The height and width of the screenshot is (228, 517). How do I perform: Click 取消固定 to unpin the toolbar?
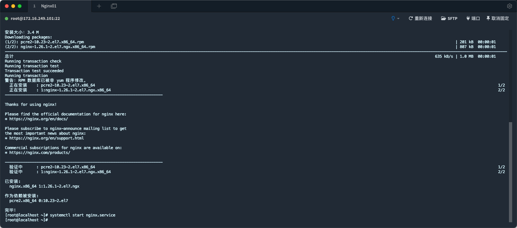(x=497, y=18)
